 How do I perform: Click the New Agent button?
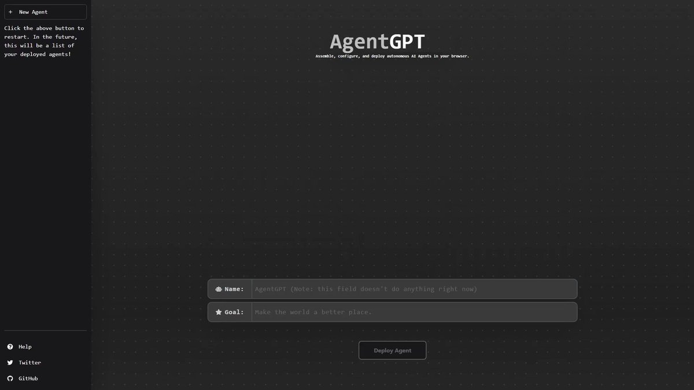[45, 12]
